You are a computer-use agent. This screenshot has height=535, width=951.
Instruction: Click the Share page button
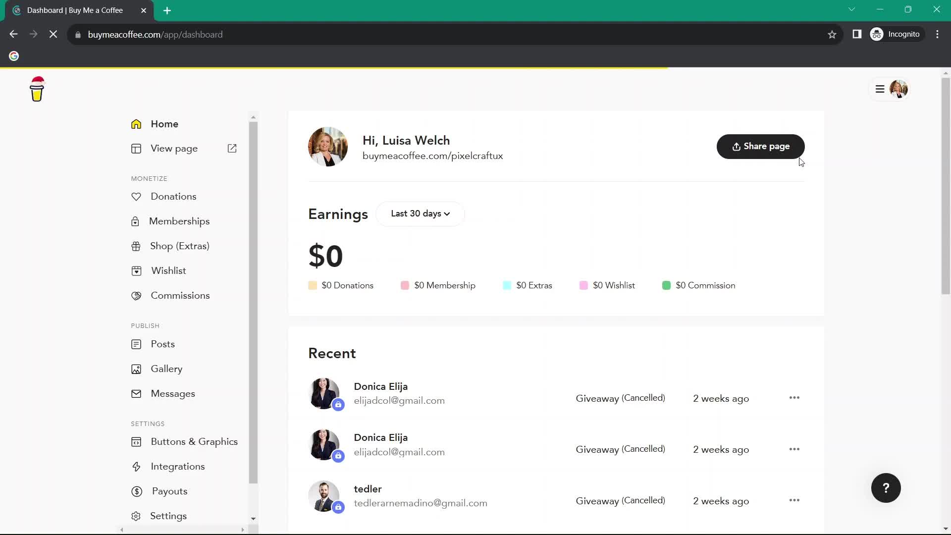[x=760, y=146]
